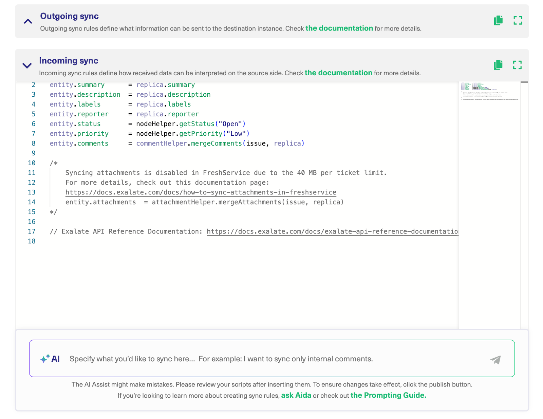
Task: Click line number 10 in the gutter
Action: [32, 163]
